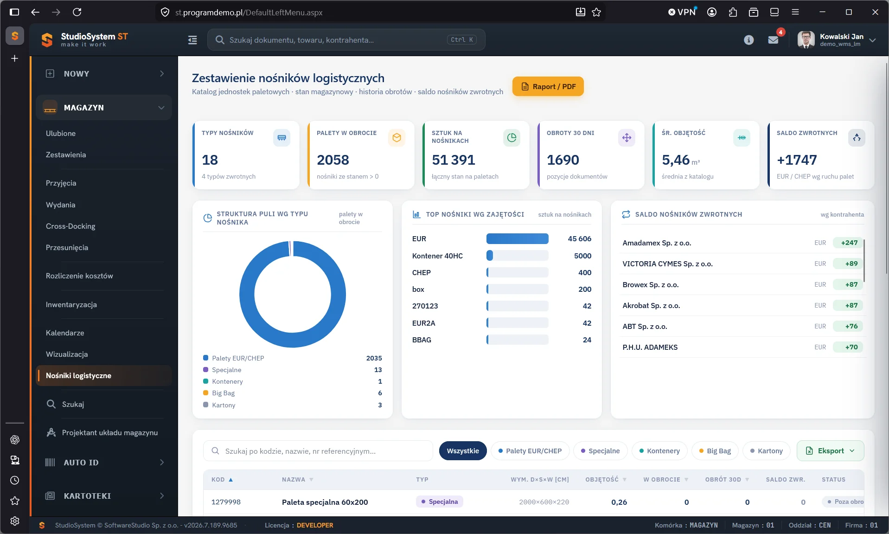Filter the table by Big Bag

point(715,451)
